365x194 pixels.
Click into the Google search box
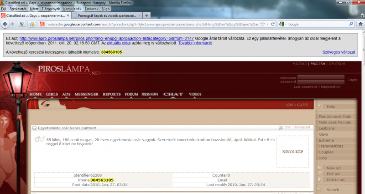click(x=318, y=24)
